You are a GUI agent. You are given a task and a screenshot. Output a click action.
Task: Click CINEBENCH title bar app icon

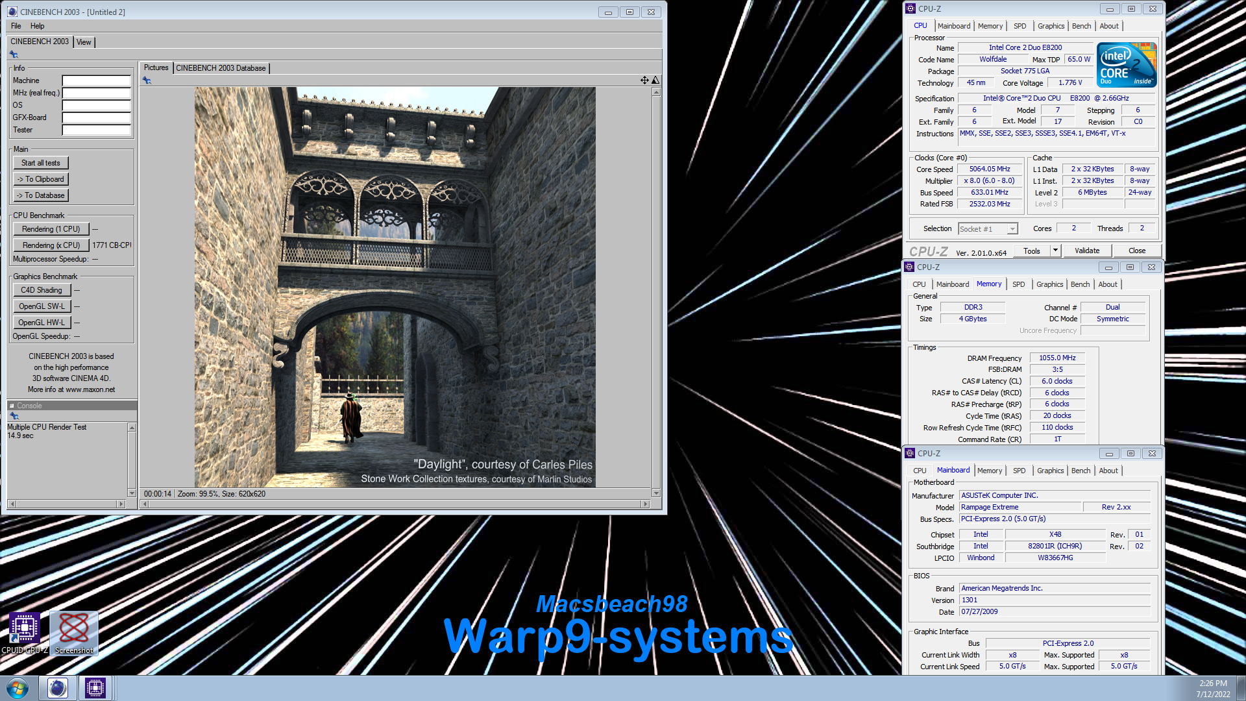(x=12, y=12)
